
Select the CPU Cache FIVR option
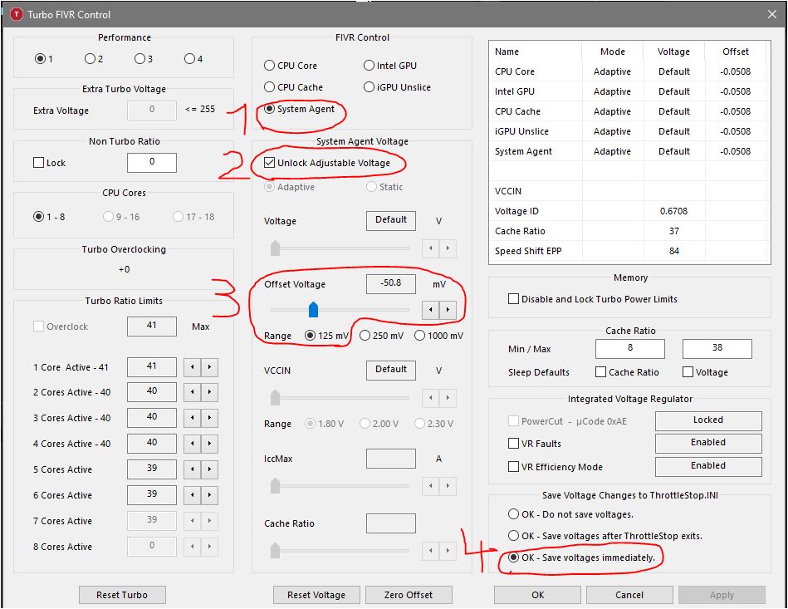(293, 87)
